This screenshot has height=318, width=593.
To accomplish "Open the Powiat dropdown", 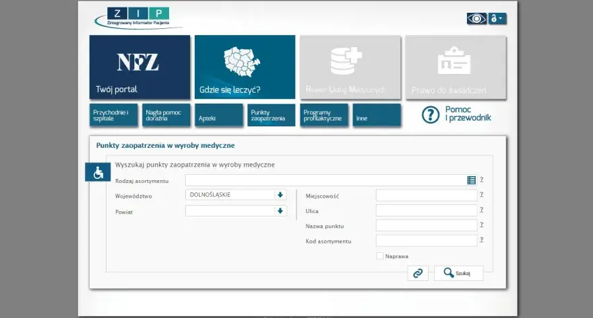I will (x=236, y=210).
